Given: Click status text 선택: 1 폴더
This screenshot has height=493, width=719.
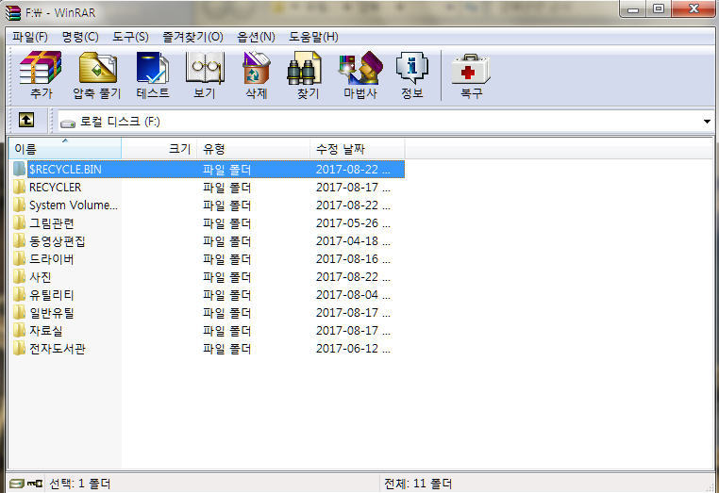Looking at the screenshot, I should [x=80, y=484].
